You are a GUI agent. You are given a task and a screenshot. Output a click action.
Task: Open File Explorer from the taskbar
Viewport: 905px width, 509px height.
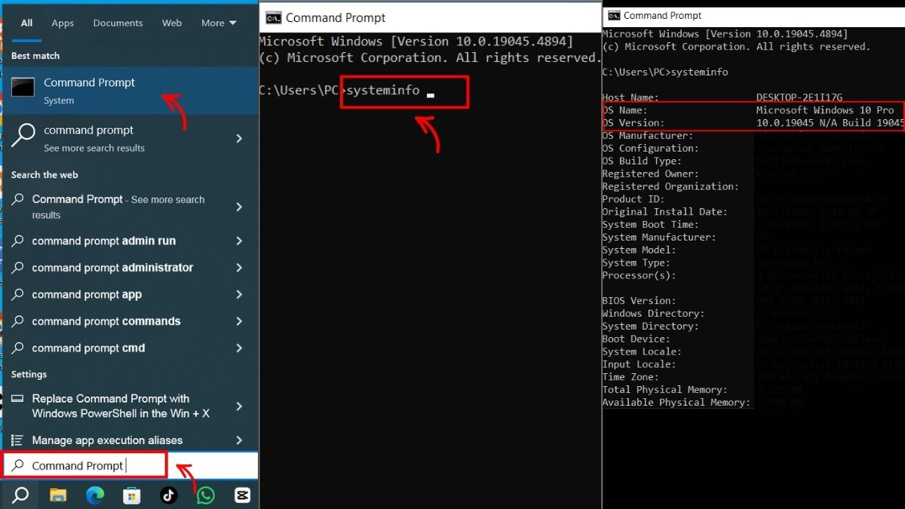point(58,495)
